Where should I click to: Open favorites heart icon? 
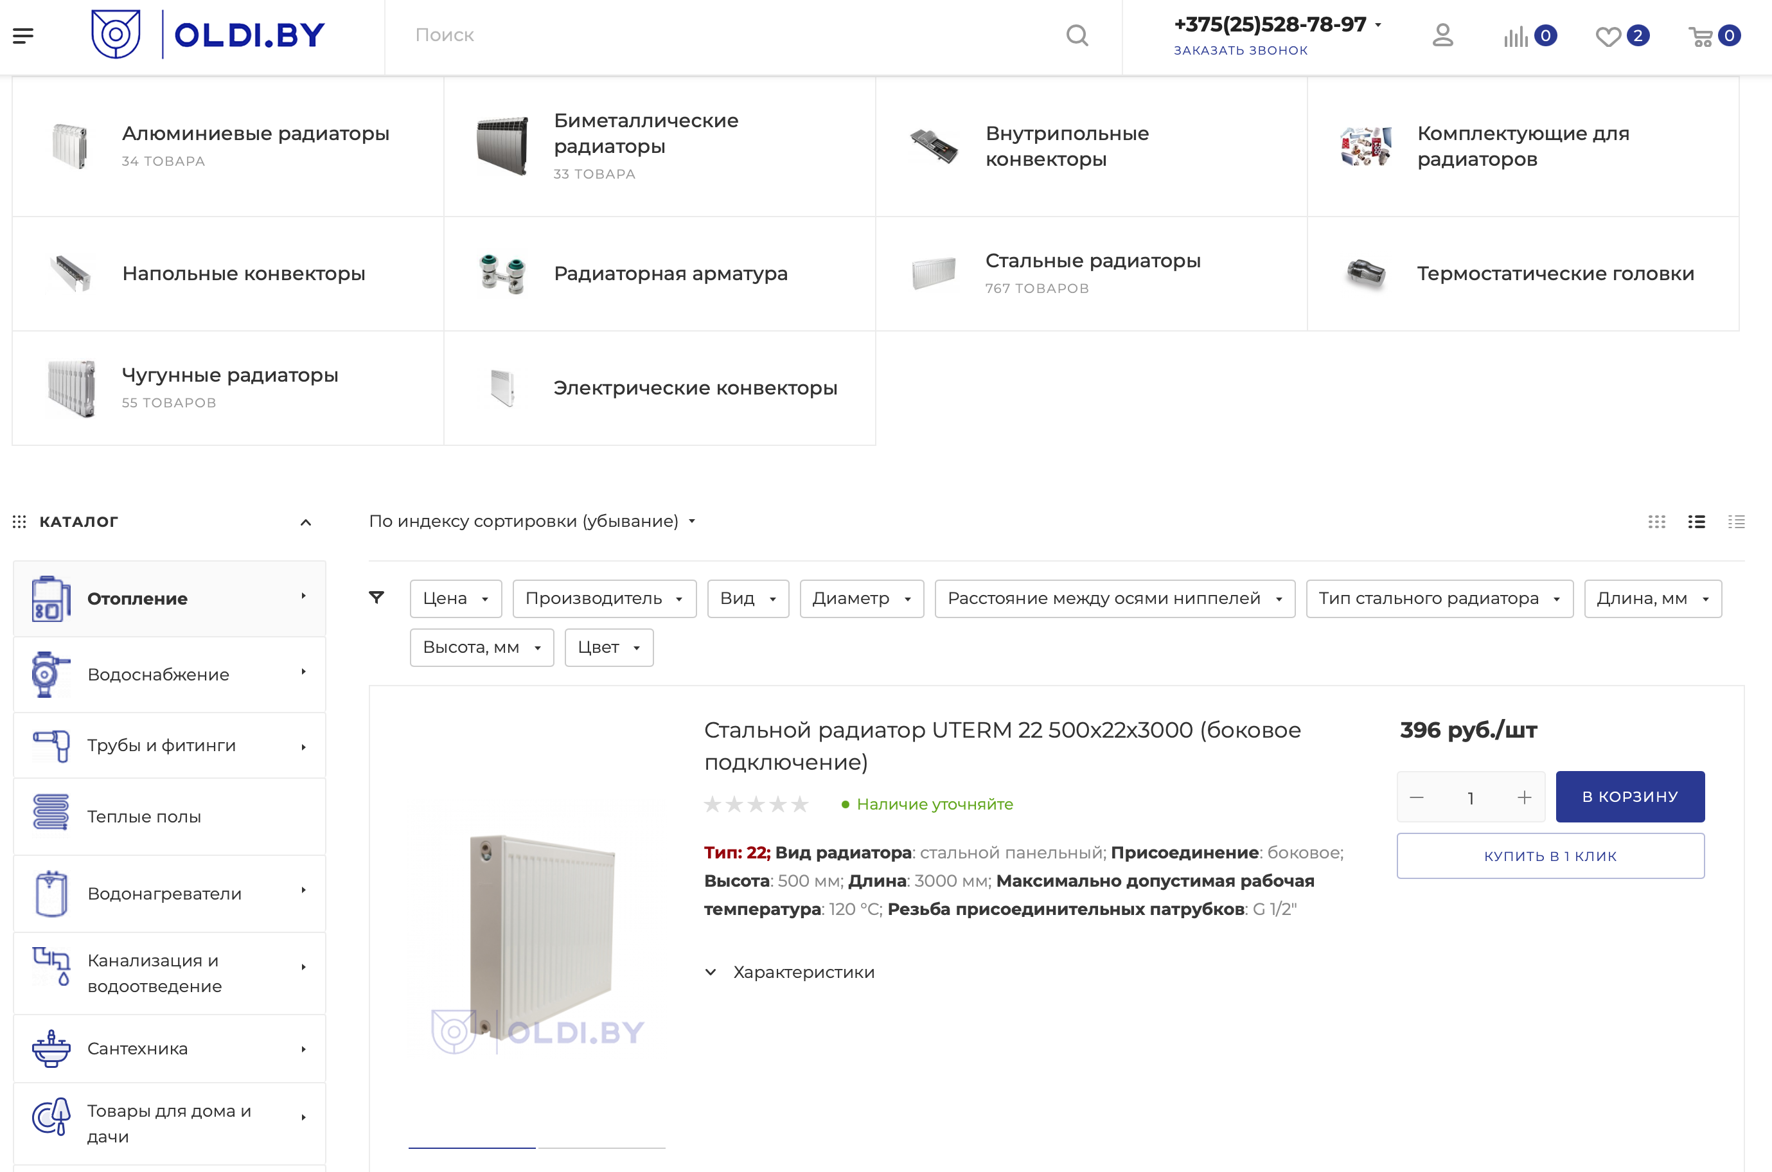(1608, 36)
